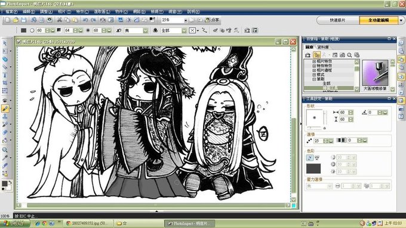Click the highlighted tree view icon in EasyPalette
The height and width of the screenshot is (228, 406).
pyautogui.click(x=316, y=55)
